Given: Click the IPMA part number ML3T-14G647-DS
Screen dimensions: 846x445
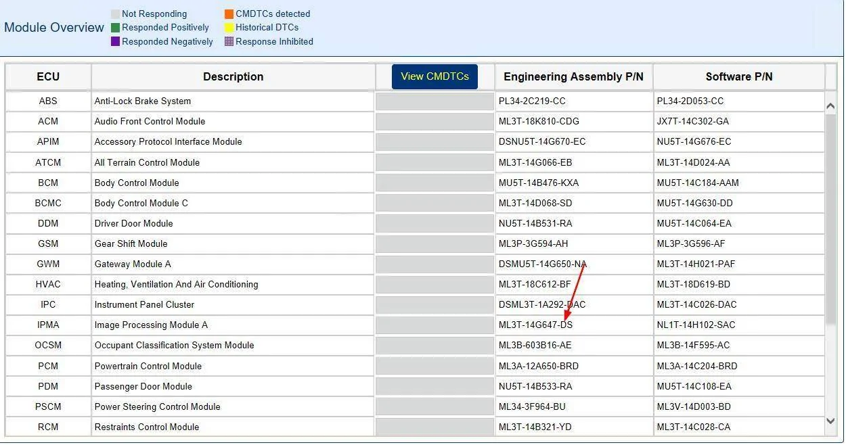Looking at the screenshot, I should tap(534, 325).
